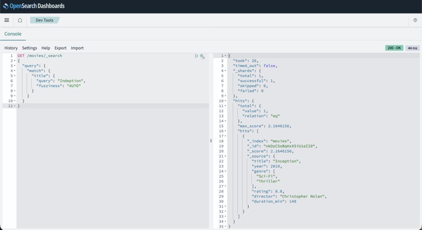Open the hamburger navigation menu
This screenshot has width=422, height=230.
(x=7, y=20)
